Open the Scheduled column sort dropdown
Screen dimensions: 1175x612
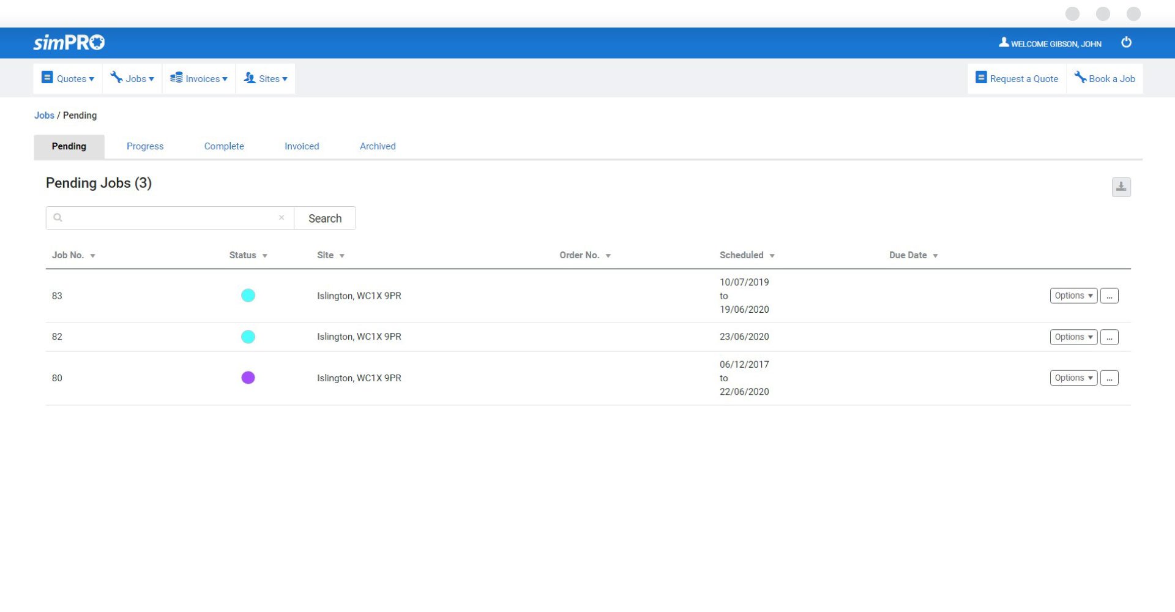coord(772,255)
